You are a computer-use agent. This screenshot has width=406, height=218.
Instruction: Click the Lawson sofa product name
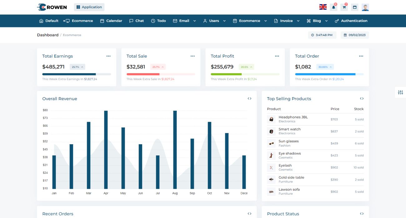tap(289, 189)
